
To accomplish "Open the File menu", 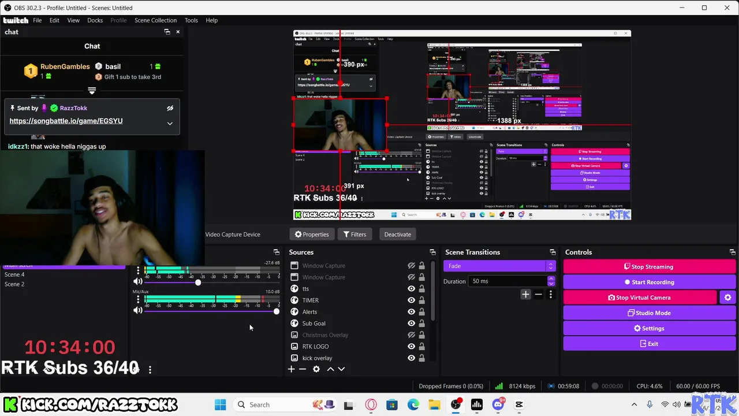I will (x=37, y=20).
